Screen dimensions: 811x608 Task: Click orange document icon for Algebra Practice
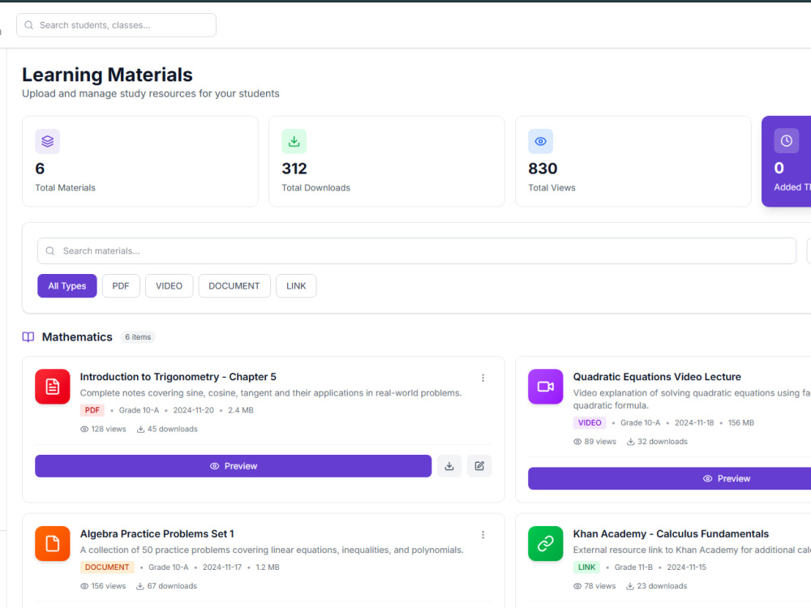coord(53,543)
